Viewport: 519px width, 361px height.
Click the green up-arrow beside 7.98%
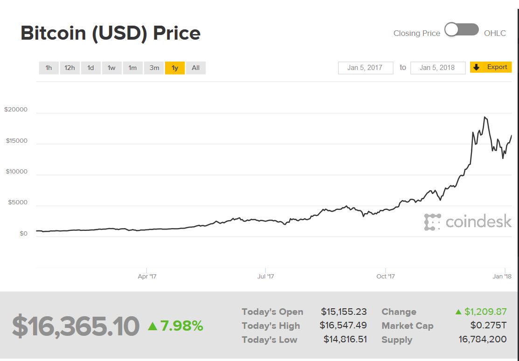pos(152,326)
